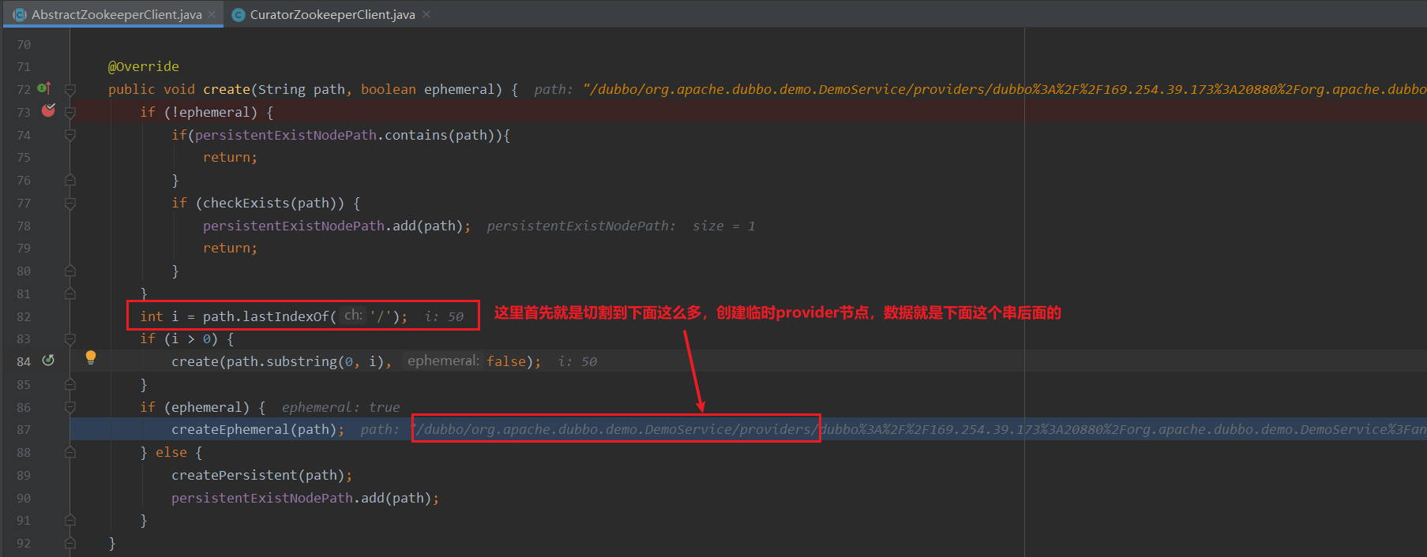Click the yellow lightbulb intention icon

click(91, 357)
